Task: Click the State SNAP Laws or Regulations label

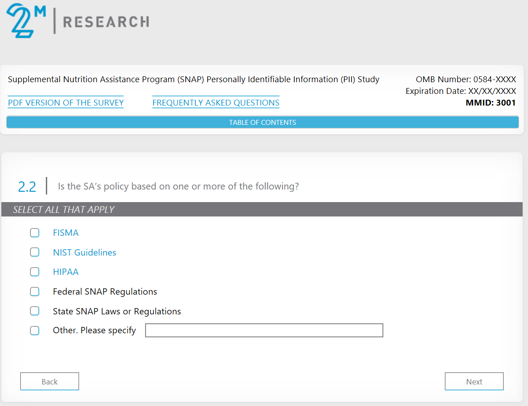Action: 117,311
